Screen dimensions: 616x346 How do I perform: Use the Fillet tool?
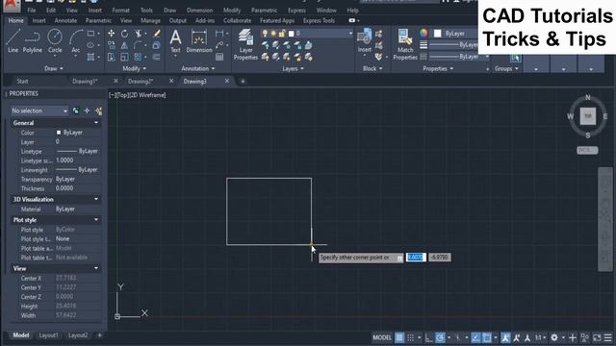pos(138,45)
